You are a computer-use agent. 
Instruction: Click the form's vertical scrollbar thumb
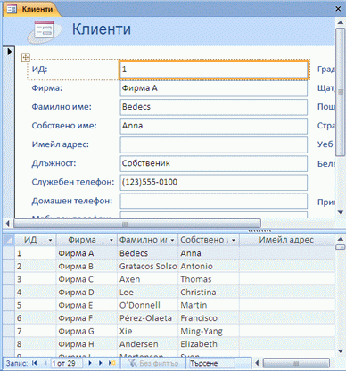tap(341, 92)
